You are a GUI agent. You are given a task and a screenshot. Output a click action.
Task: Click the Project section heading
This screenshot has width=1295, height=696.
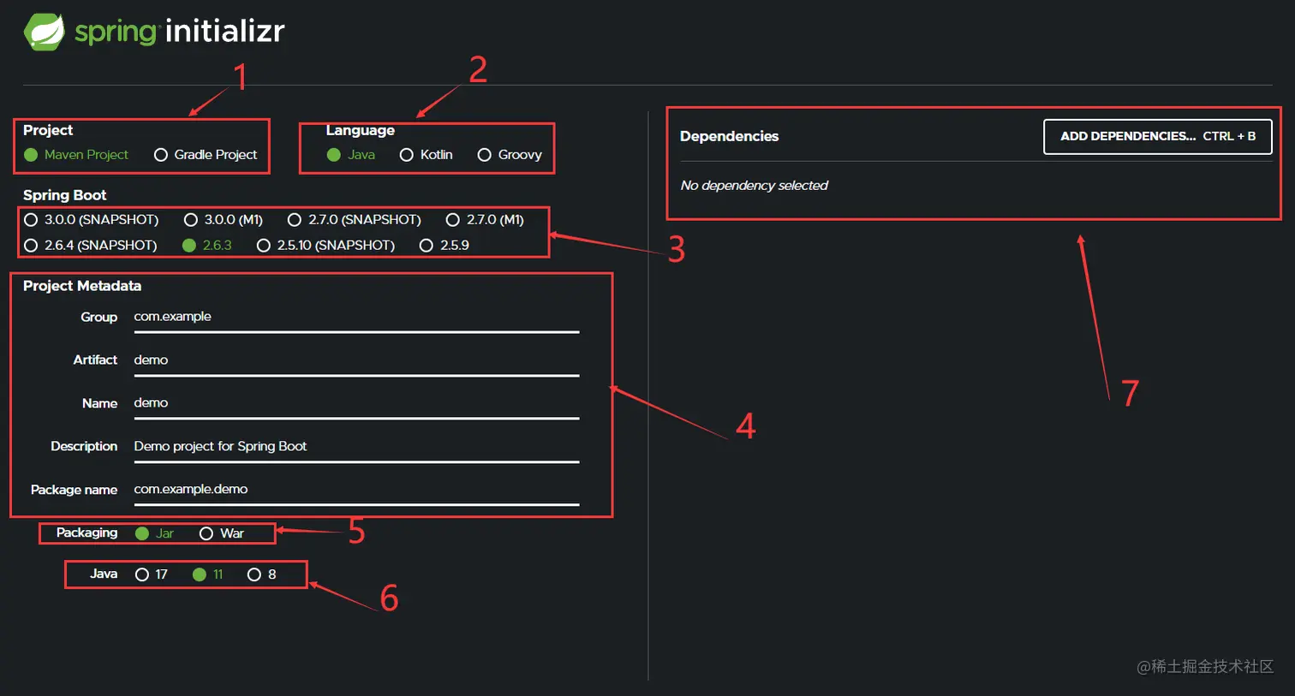(x=48, y=130)
